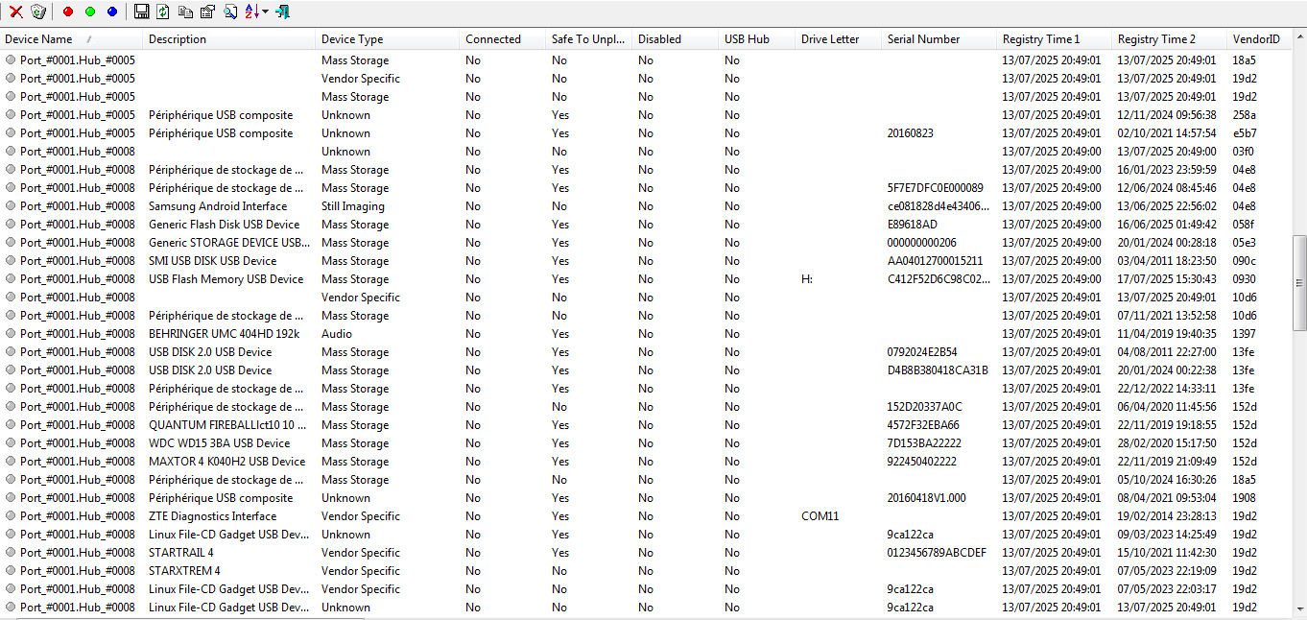The image size is (1307, 620).
Task: Click serial number 0123456789ABCDEF
Action: click(937, 553)
